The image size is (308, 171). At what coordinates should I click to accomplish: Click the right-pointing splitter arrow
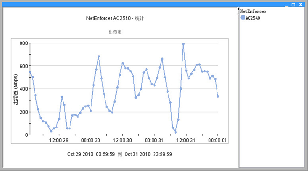click(x=238, y=14)
